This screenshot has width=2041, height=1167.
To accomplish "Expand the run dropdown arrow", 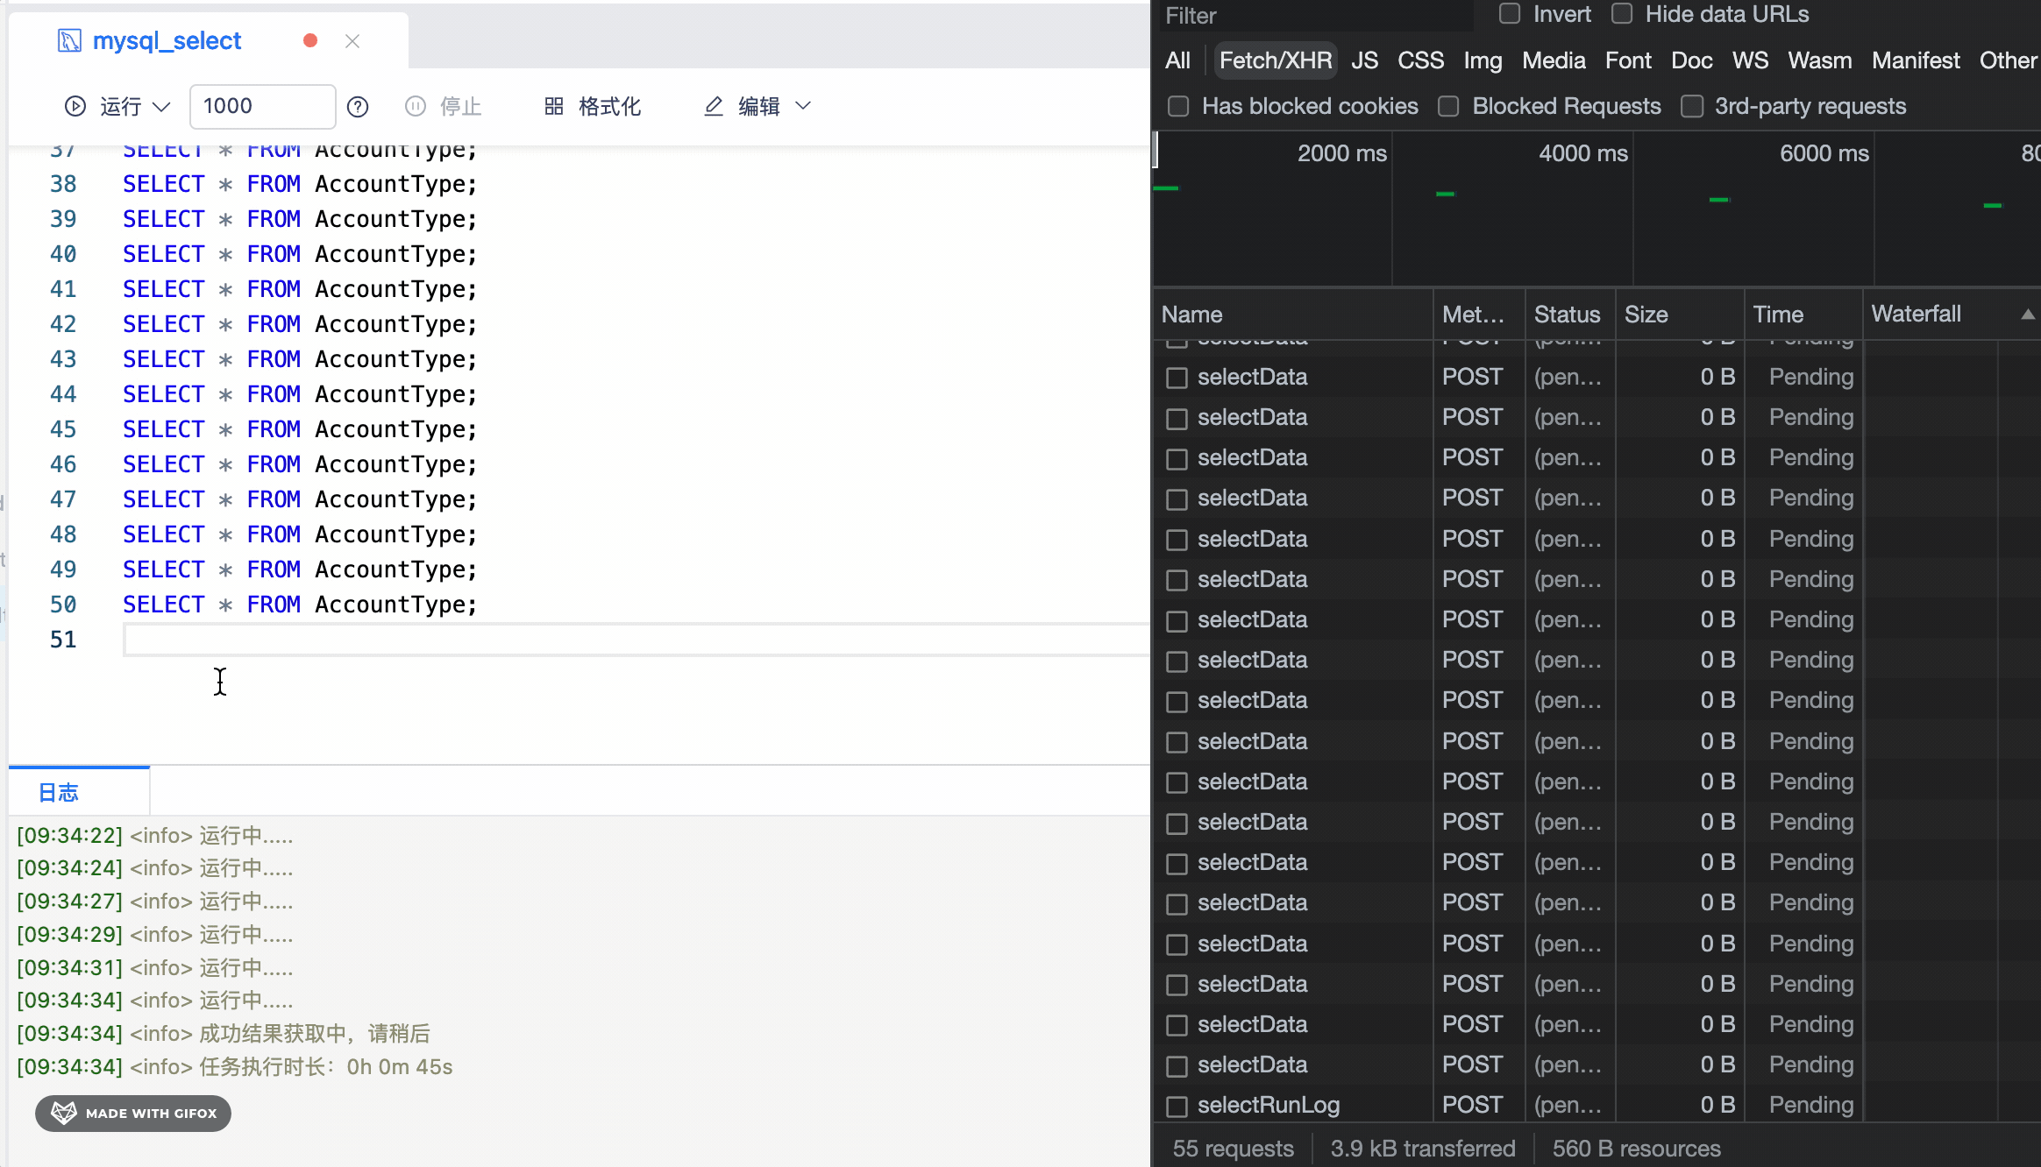I will point(161,107).
